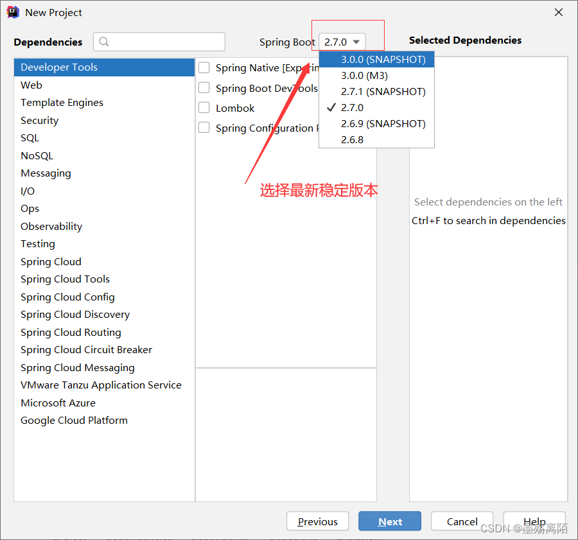Click the IntelliJ IDEA logo in the title bar
This screenshot has width=578, height=540.
[x=13, y=12]
